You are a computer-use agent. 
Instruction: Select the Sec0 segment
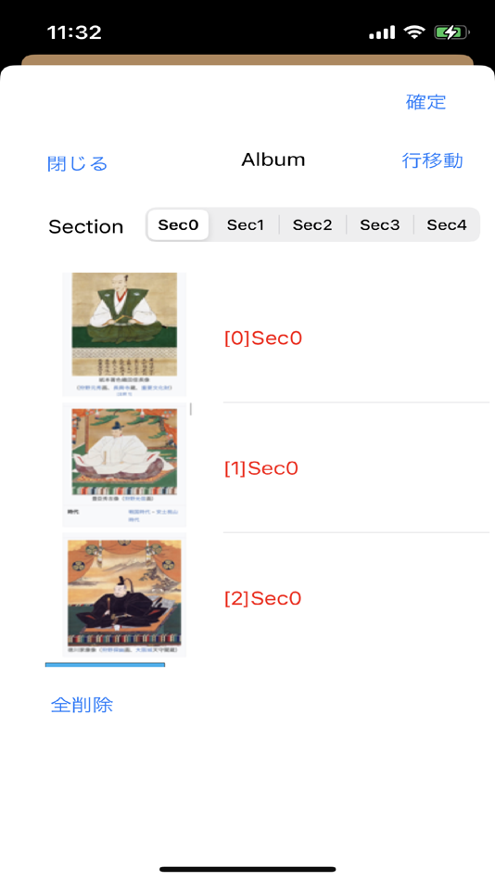pos(178,224)
